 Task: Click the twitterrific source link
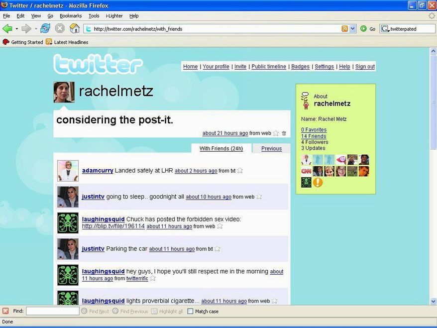tap(137, 278)
